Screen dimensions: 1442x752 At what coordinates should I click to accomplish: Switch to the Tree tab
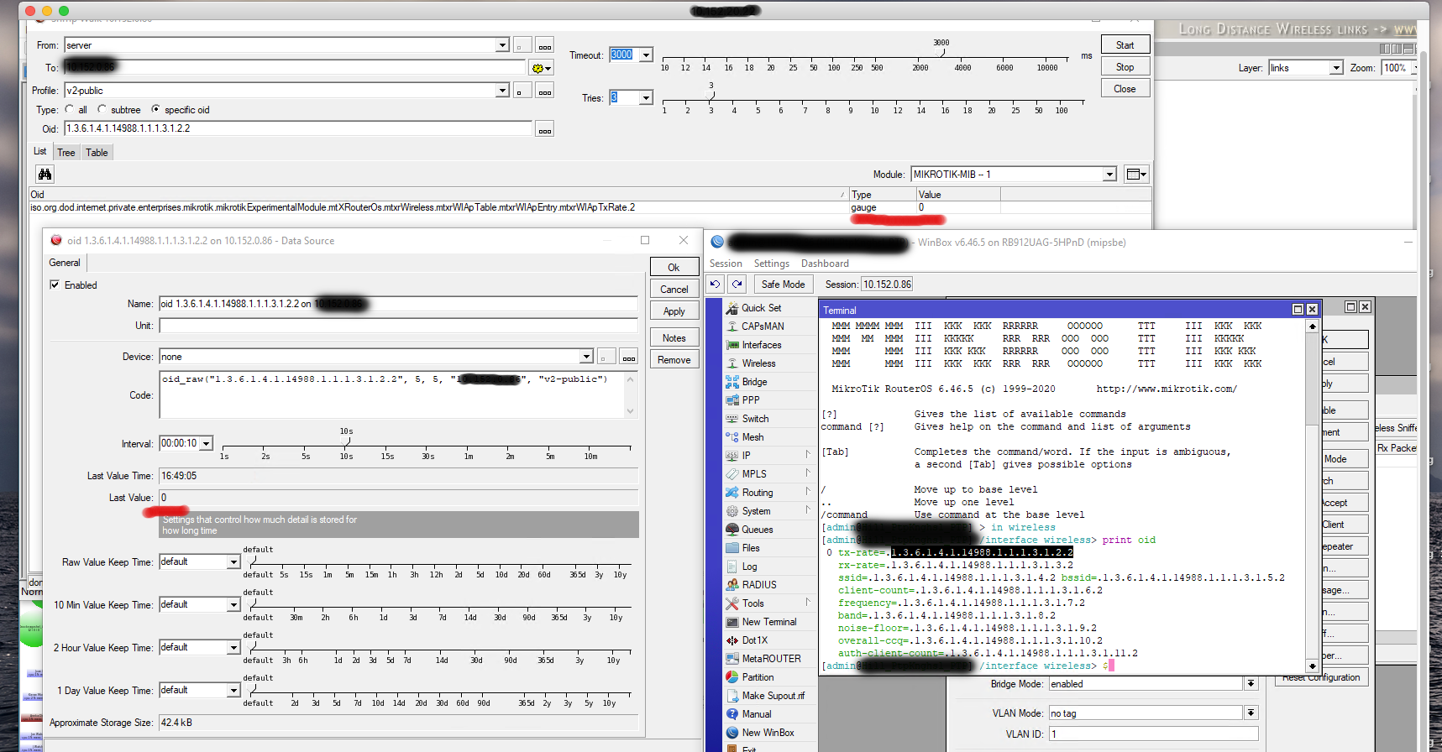coord(66,153)
